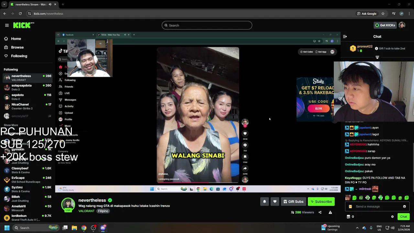The image size is (414, 233).
Task: Click the green Subscribe button
Action: click(321, 202)
